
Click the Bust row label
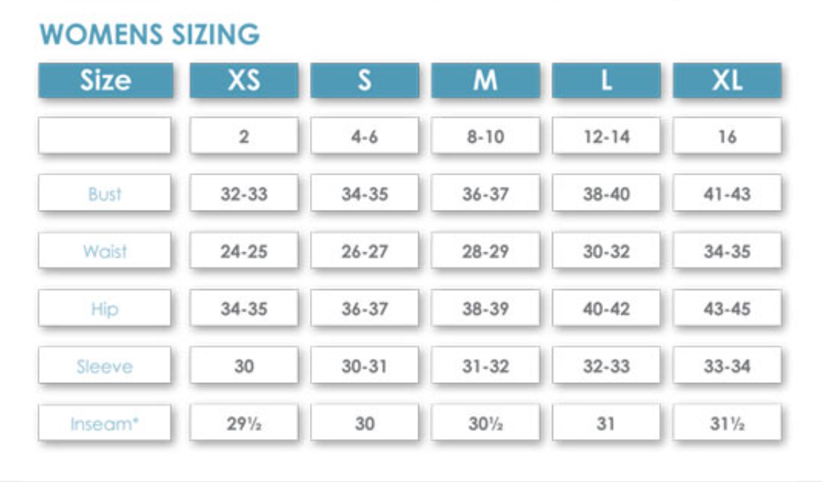coord(105,194)
